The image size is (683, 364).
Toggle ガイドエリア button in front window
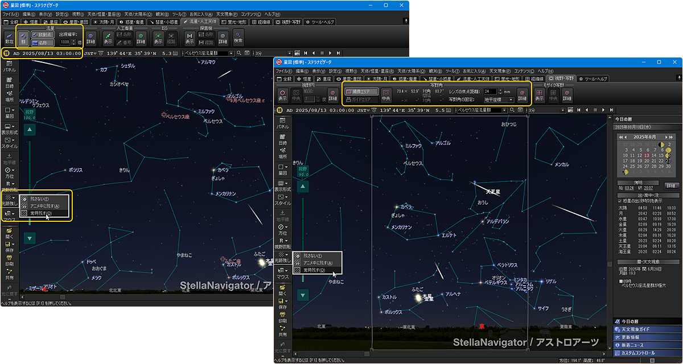click(x=361, y=99)
